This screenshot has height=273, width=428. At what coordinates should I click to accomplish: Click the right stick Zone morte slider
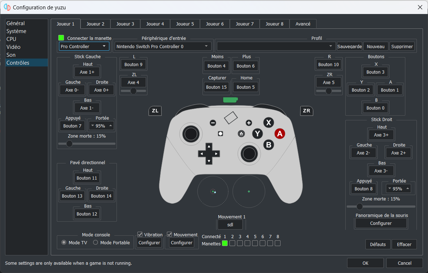381,207
